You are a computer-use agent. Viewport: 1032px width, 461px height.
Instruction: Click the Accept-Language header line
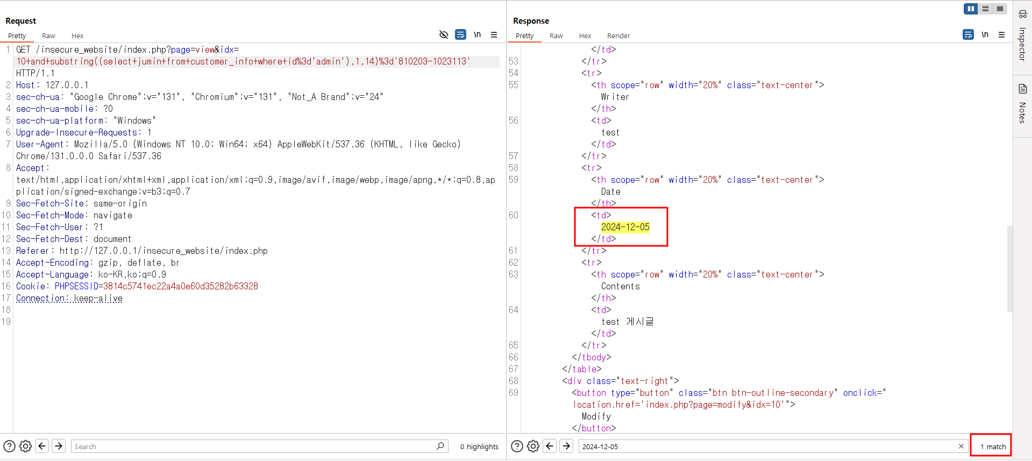coord(91,274)
